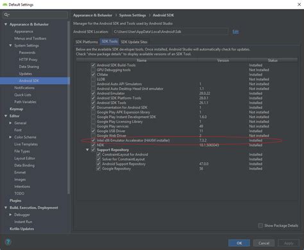This screenshot has height=250, width=304.
Task: Open Notifications settings
Action: pos(24,88)
